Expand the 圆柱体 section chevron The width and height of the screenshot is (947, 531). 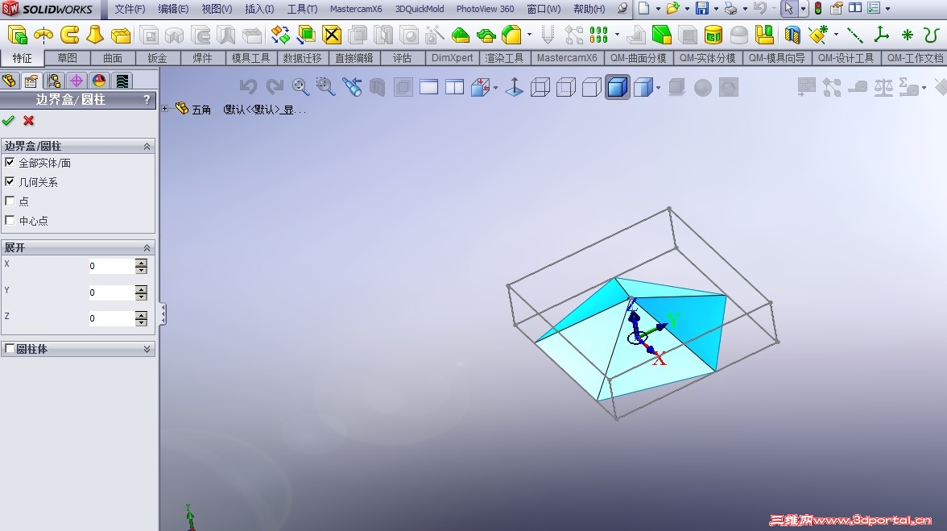[x=147, y=349]
